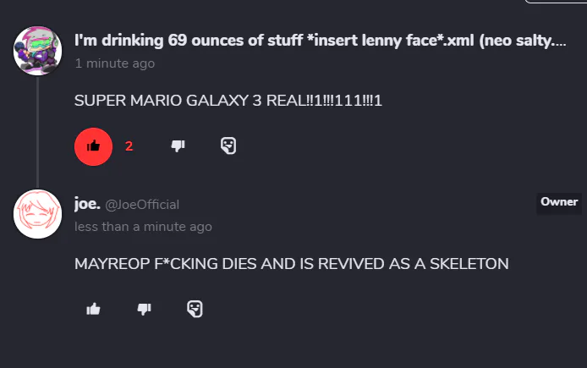Open the '1 minute ago' timestamp link
Image resolution: width=587 pixels, height=368 pixels.
pyautogui.click(x=114, y=63)
